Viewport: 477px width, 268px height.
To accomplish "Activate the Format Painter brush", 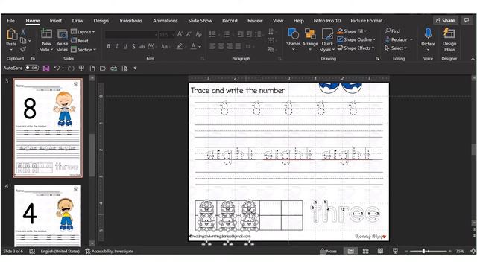I will coord(23,49).
